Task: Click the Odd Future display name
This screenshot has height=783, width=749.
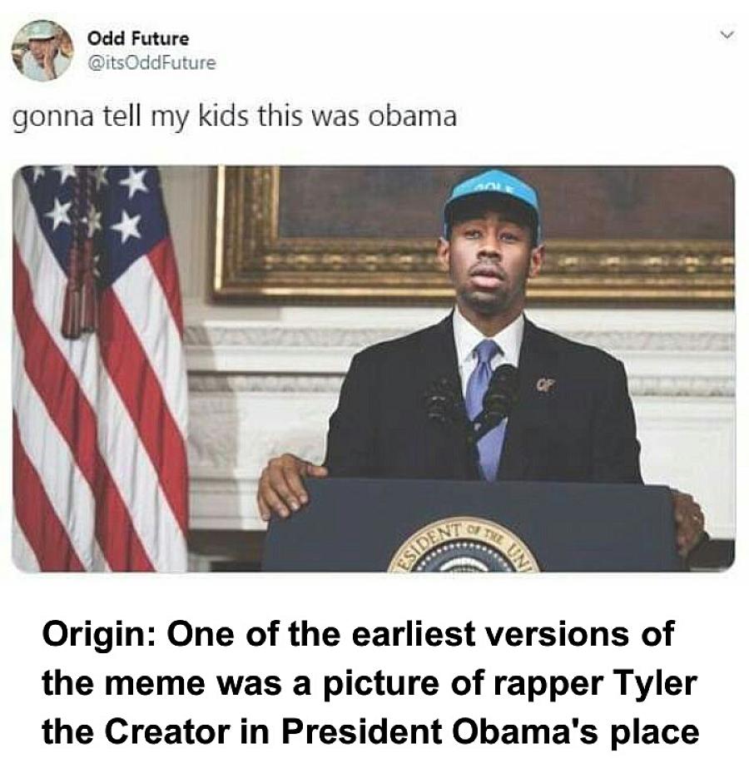Action: pyautogui.click(x=138, y=38)
